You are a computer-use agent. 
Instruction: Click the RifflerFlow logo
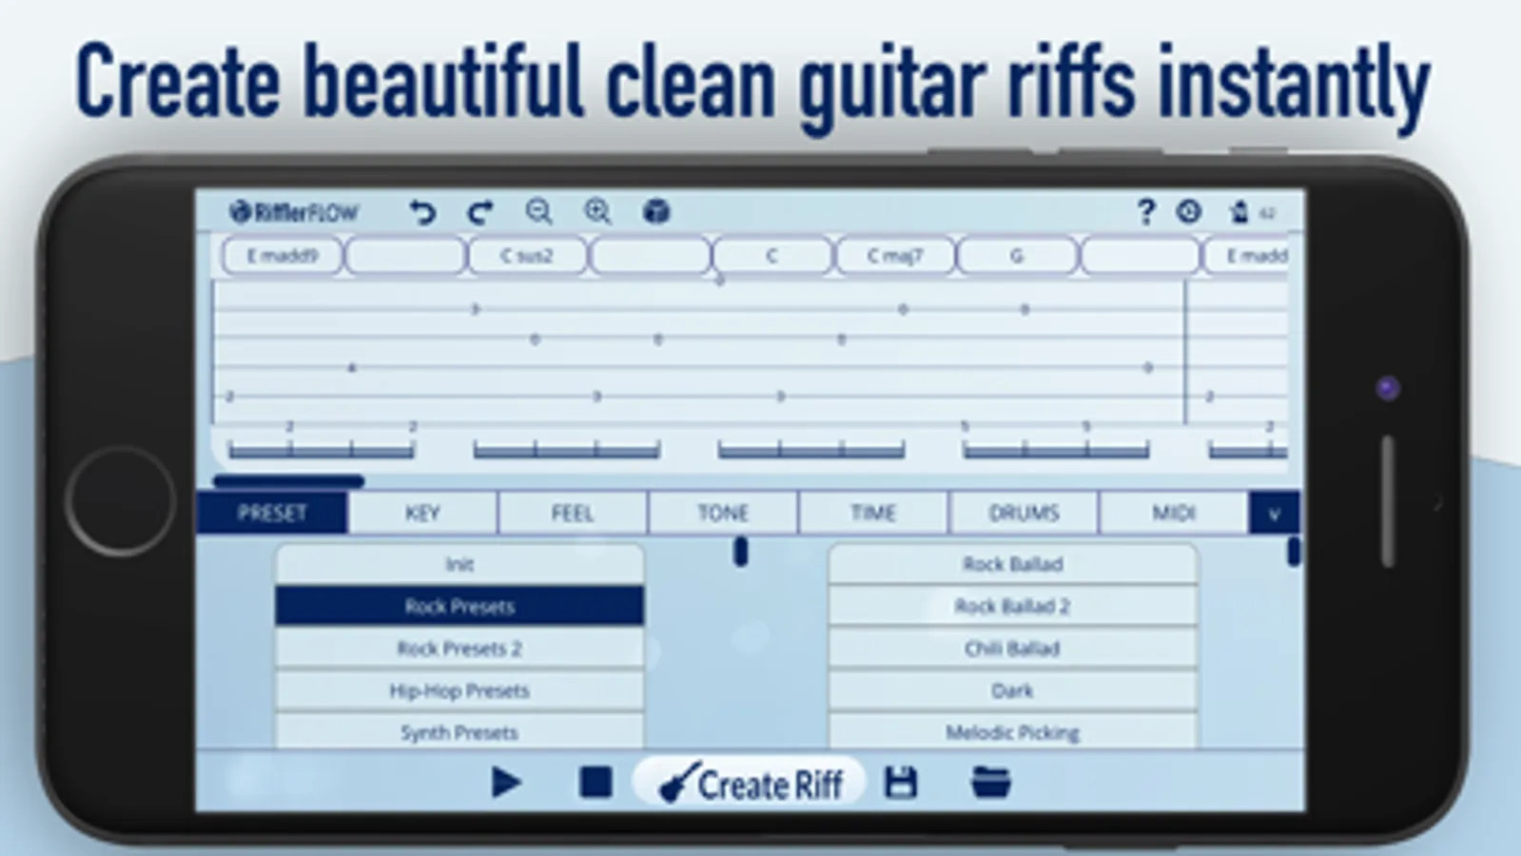click(x=294, y=212)
